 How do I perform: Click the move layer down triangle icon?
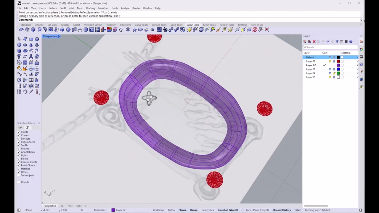click(328, 41)
